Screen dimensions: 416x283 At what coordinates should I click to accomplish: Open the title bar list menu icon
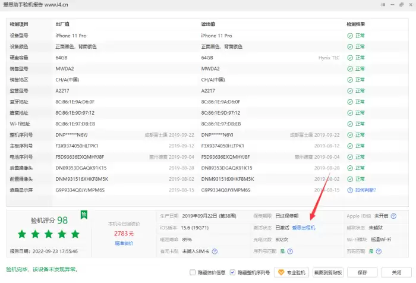coord(383,5)
